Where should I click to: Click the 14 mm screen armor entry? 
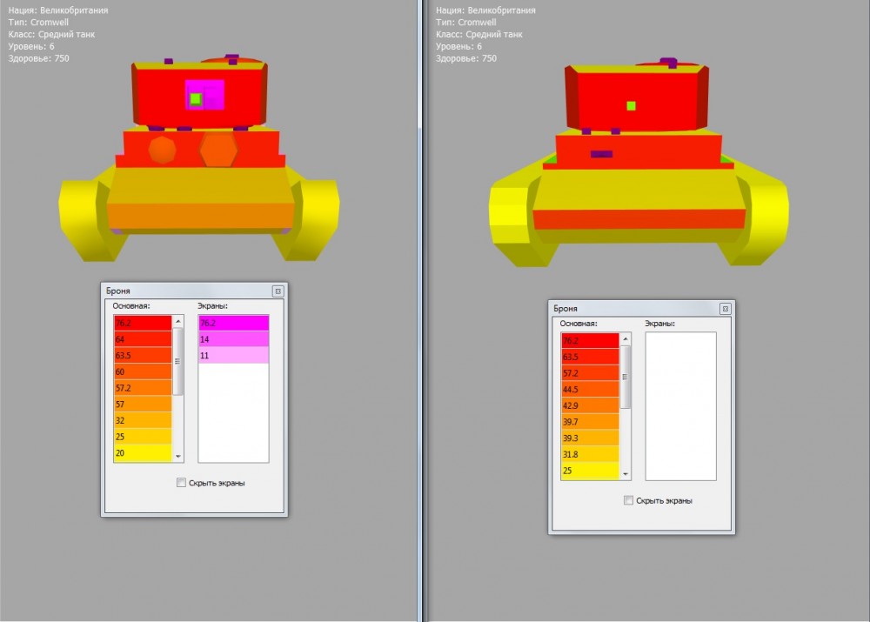[x=233, y=339]
